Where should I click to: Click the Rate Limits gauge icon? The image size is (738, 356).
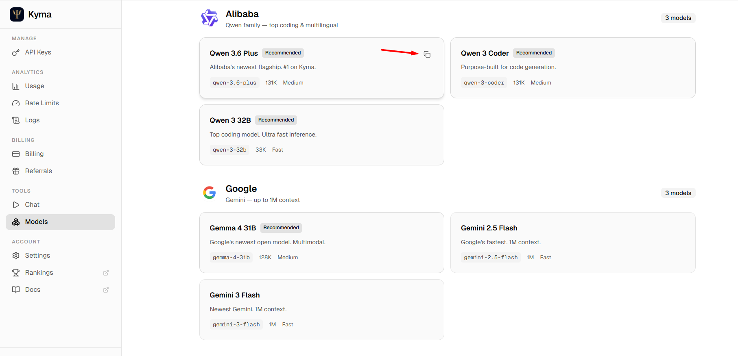coord(16,103)
